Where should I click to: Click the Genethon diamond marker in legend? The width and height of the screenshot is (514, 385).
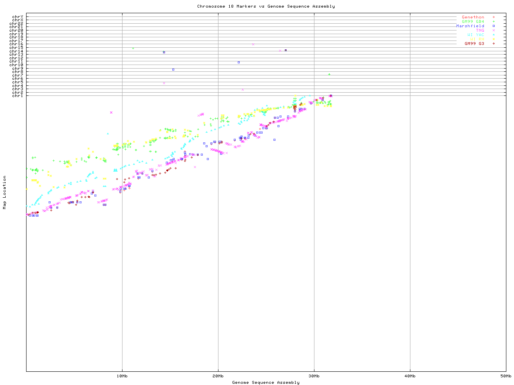click(x=494, y=17)
